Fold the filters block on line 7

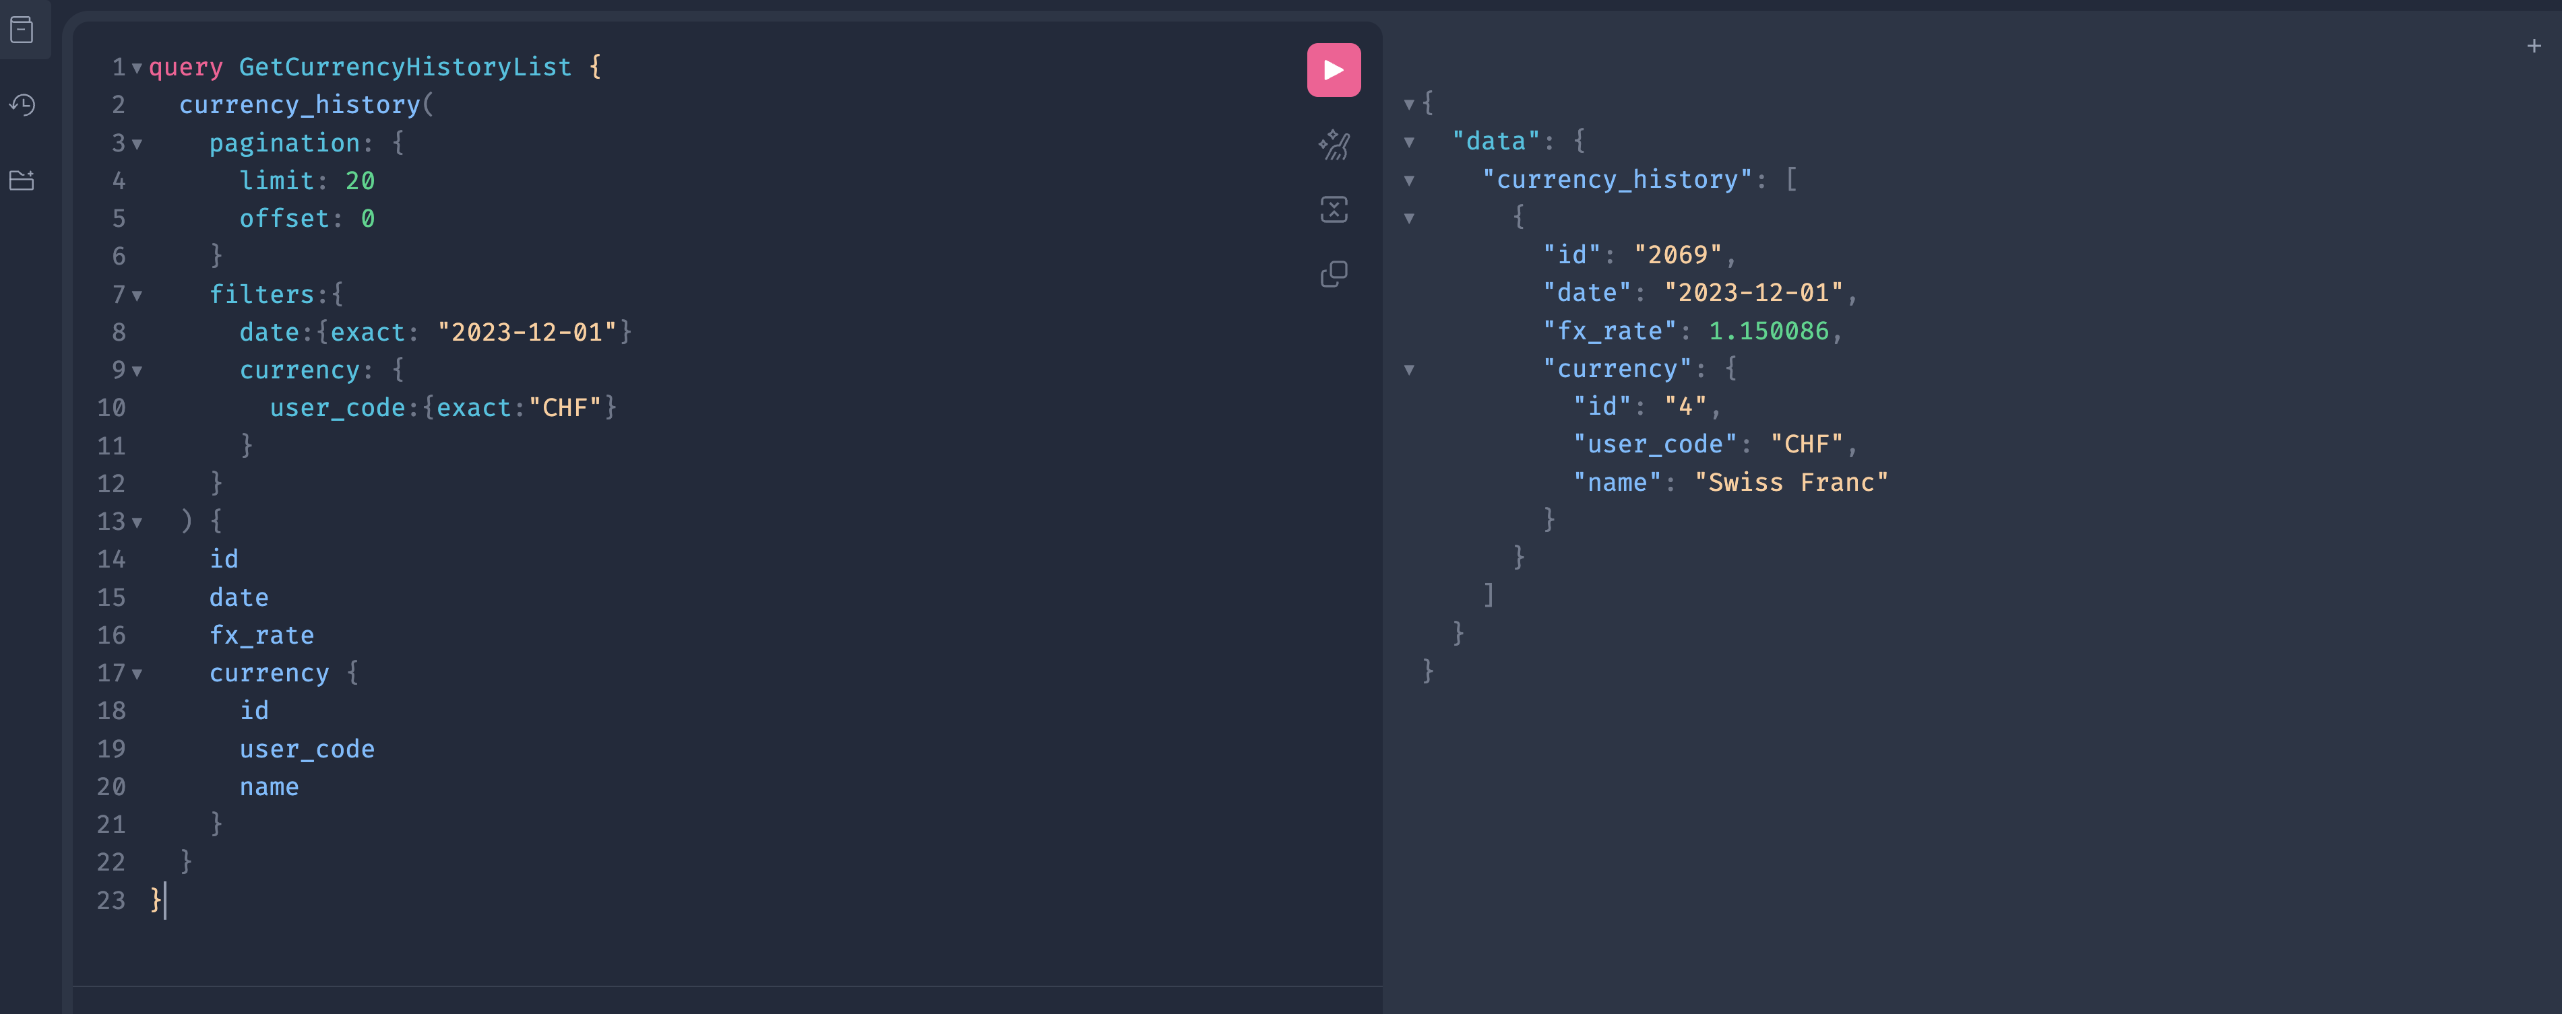click(x=137, y=296)
